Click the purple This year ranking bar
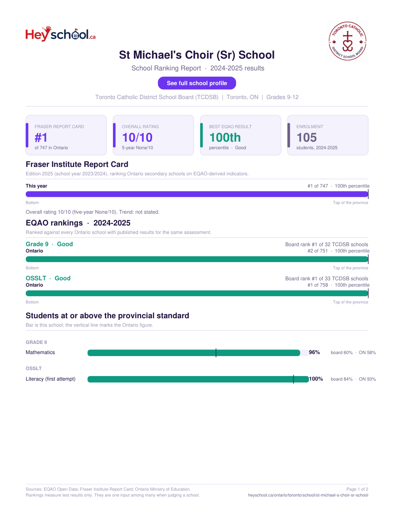Screen dimensions: 394x510 [197, 194]
